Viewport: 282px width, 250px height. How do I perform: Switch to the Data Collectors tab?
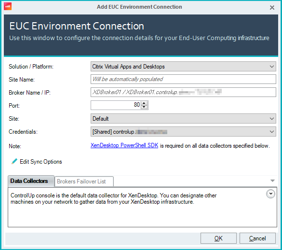point(31,181)
